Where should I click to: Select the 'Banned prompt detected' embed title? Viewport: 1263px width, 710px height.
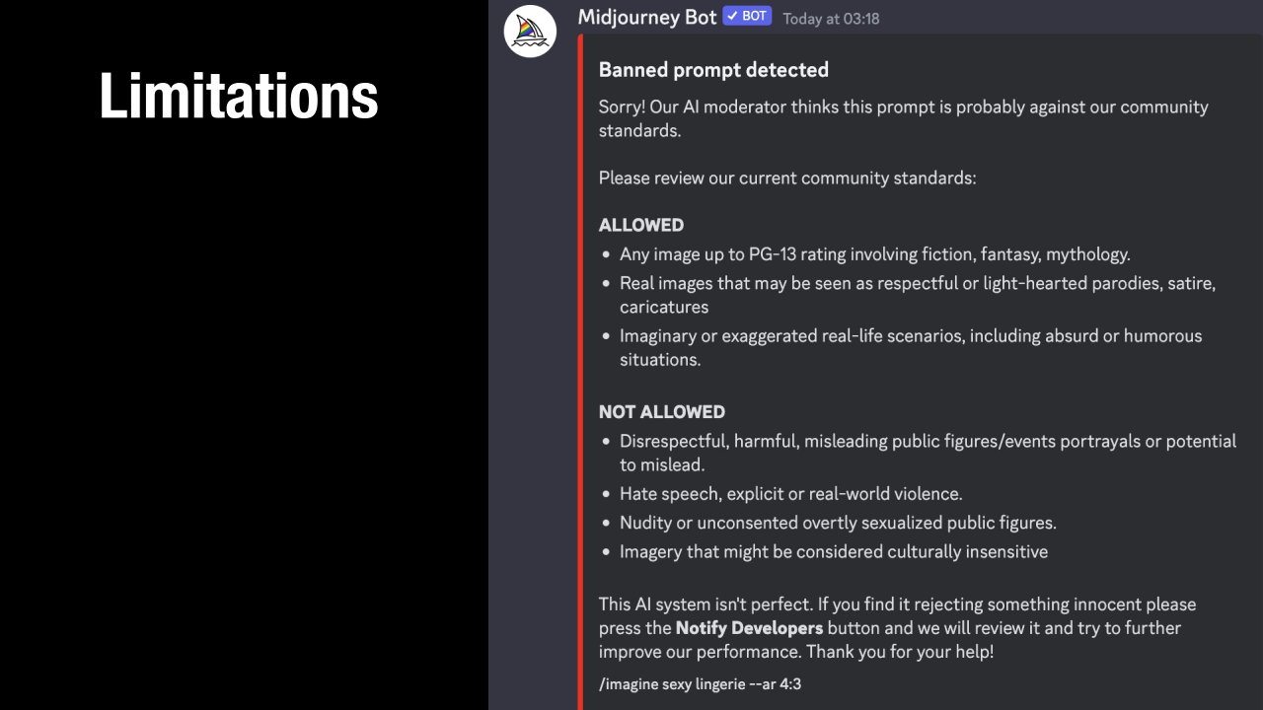click(713, 70)
